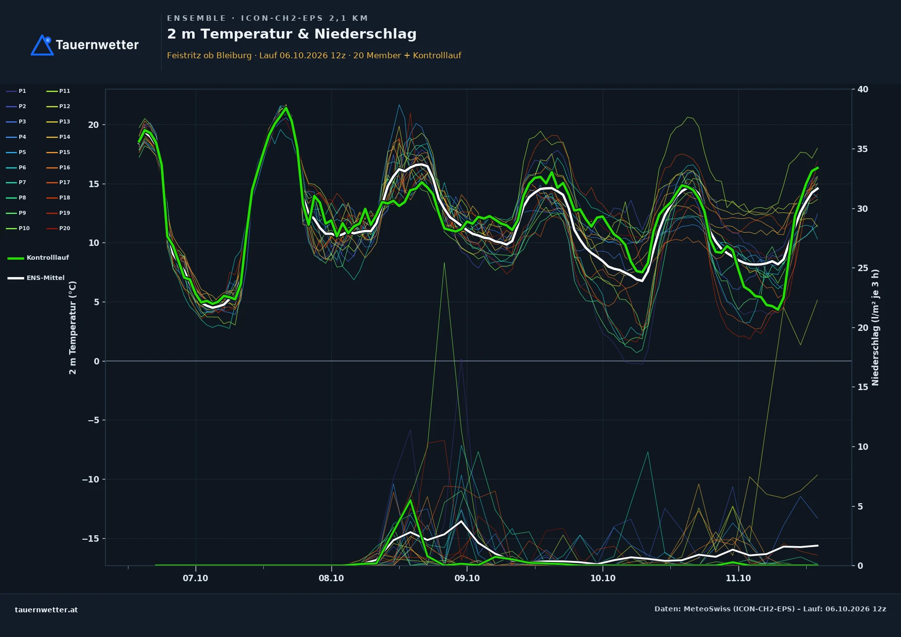Click the 20 temperature axis tick
This screenshot has width=901, height=637.
(93, 125)
